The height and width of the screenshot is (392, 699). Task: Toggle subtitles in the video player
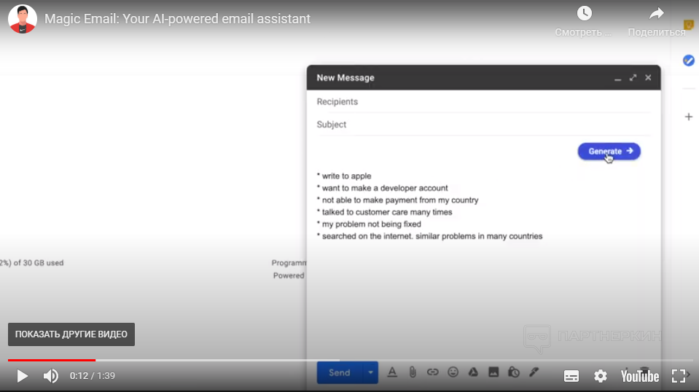click(571, 376)
